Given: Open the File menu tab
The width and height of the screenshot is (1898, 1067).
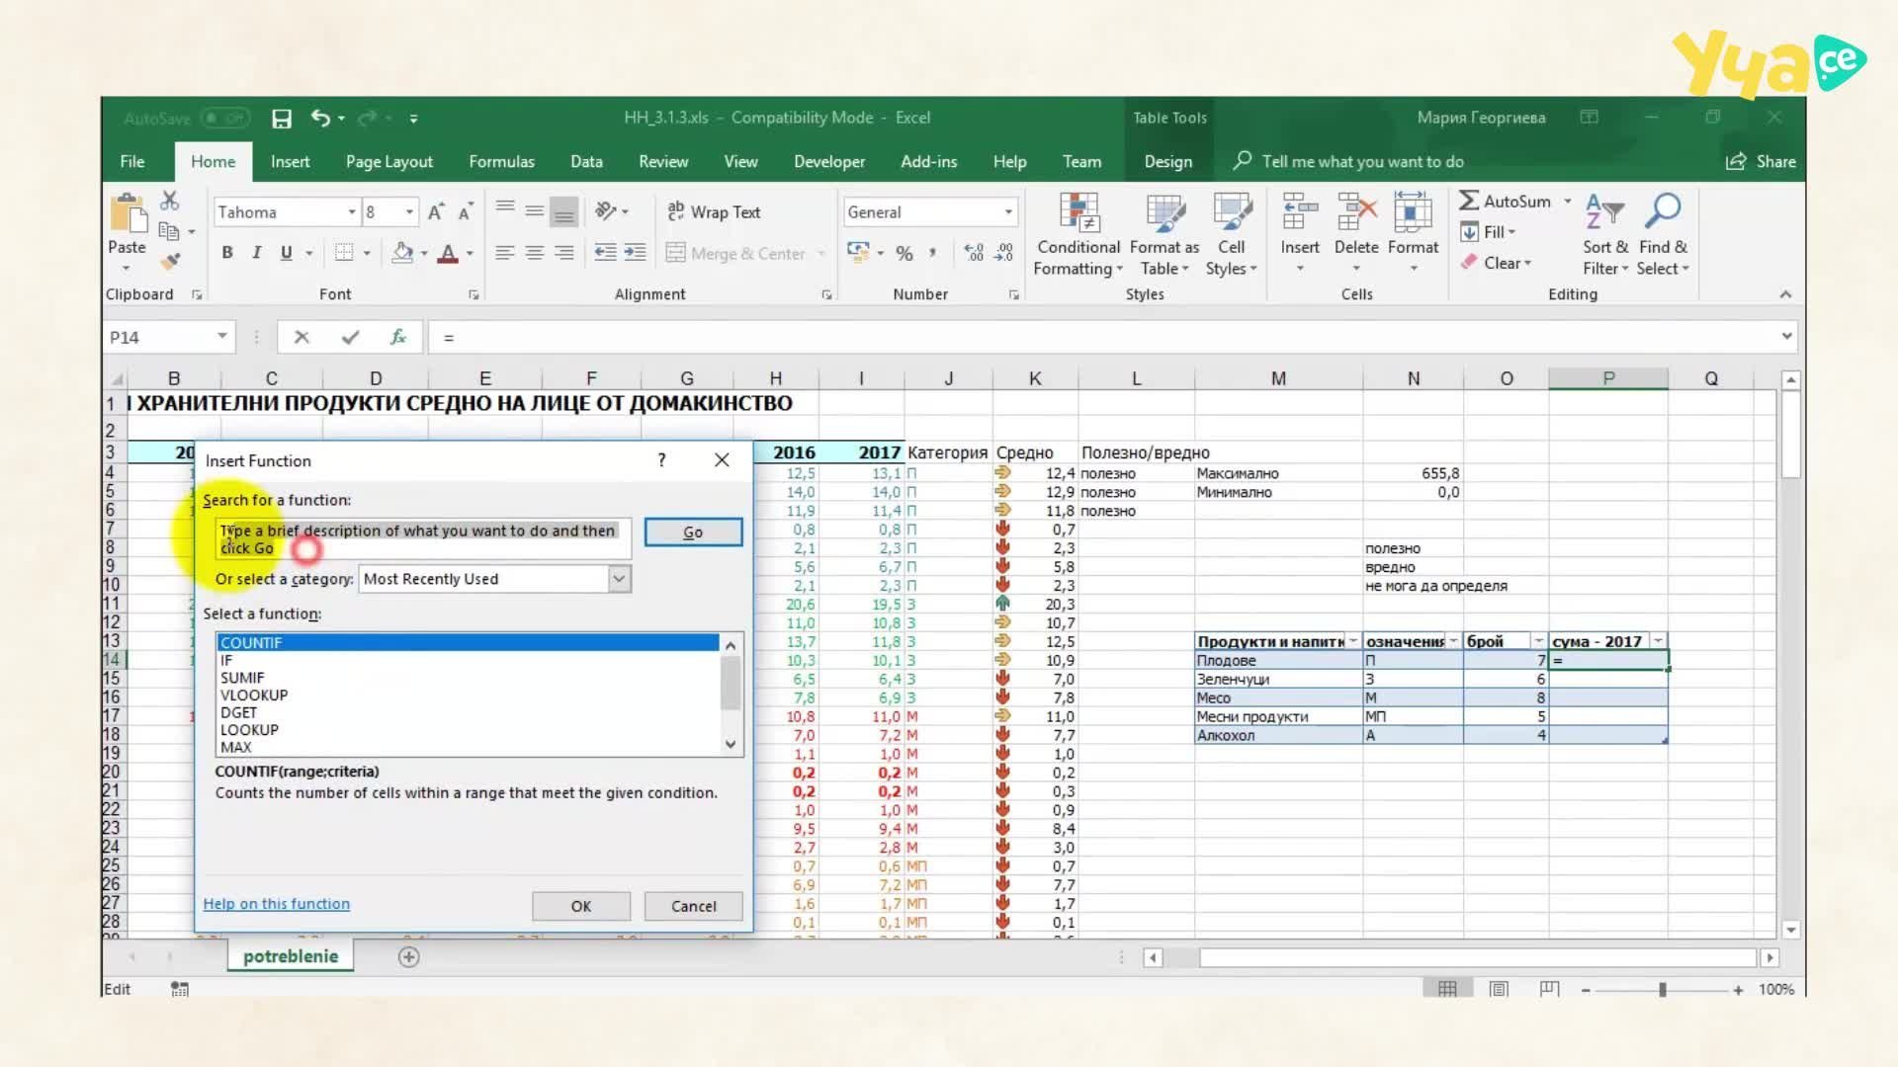Looking at the screenshot, I should pyautogui.click(x=132, y=162).
